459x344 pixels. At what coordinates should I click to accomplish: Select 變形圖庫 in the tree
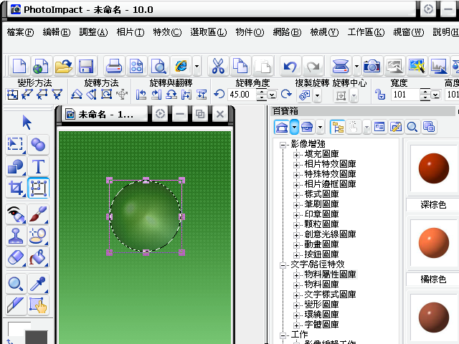point(321,305)
